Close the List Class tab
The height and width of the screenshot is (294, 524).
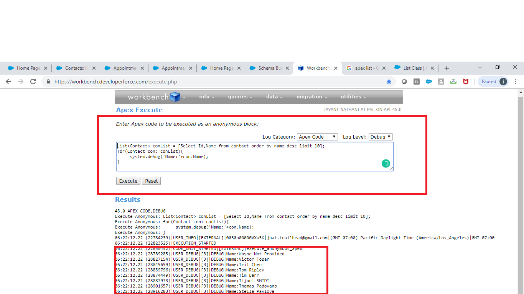pyautogui.click(x=432, y=68)
